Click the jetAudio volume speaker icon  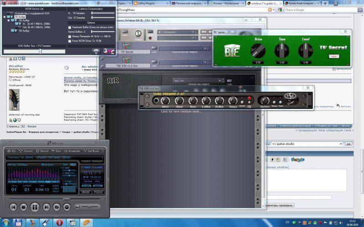pyautogui.click(x=78, y=207)
